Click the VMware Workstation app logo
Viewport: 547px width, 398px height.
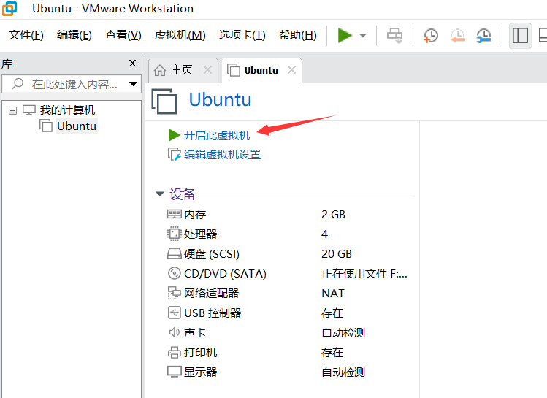click(x=9, y=8)
